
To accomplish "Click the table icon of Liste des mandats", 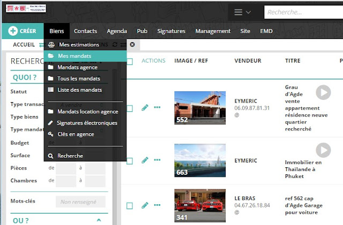I will click(x=51, y=90).
